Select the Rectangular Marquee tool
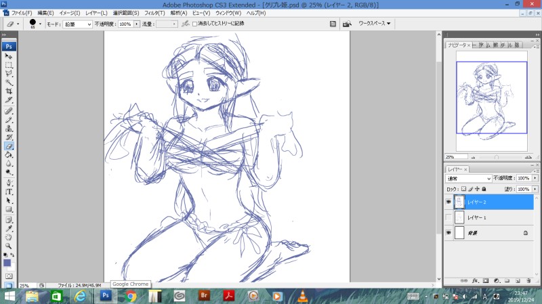Image resolution: width=542 pixels, height=304 pixels. (x=9, y=65)
